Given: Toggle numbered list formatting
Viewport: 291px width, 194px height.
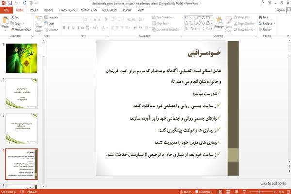Looking at the screenshot, I should [x=120, y=19].
